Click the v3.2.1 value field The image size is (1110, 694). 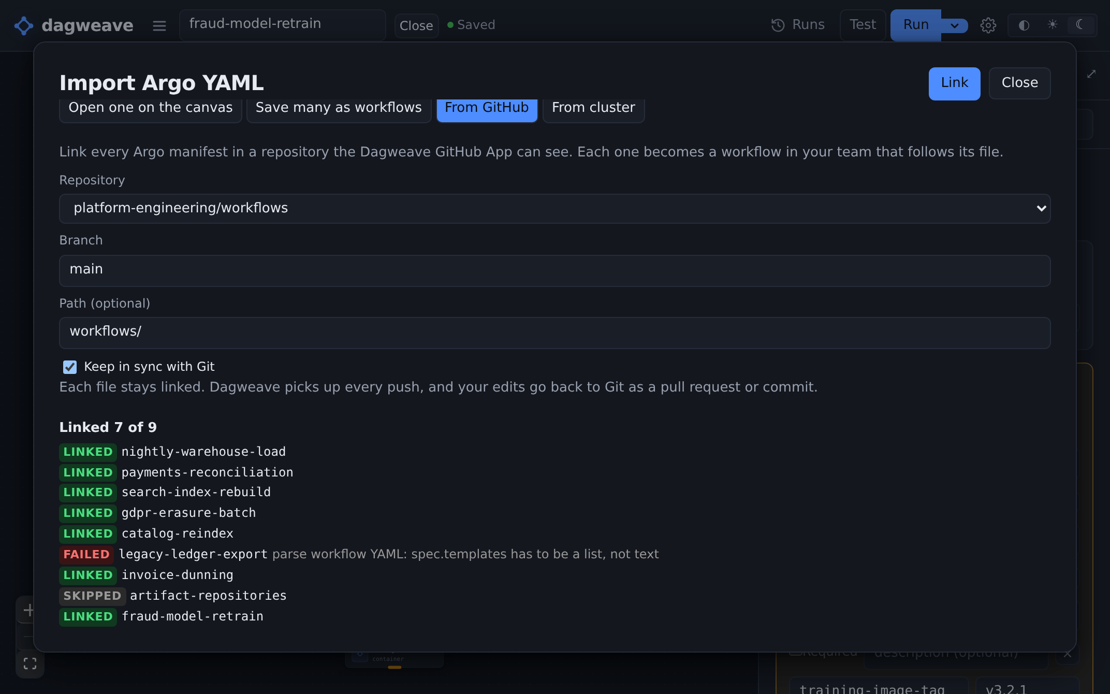[x=1027, y=686]
